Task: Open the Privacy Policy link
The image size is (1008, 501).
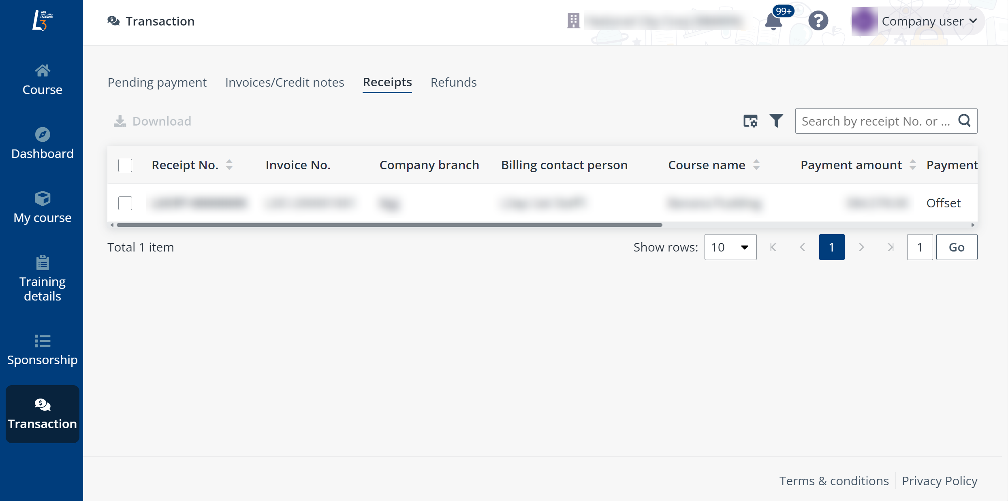Action: (939, 481)
